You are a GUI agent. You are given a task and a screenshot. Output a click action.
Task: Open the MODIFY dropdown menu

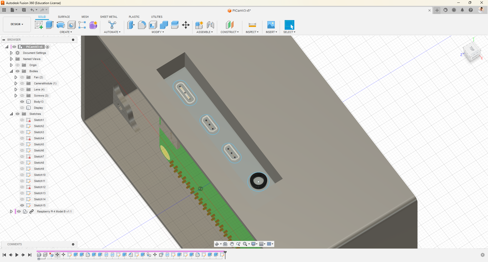coord(158,32)
